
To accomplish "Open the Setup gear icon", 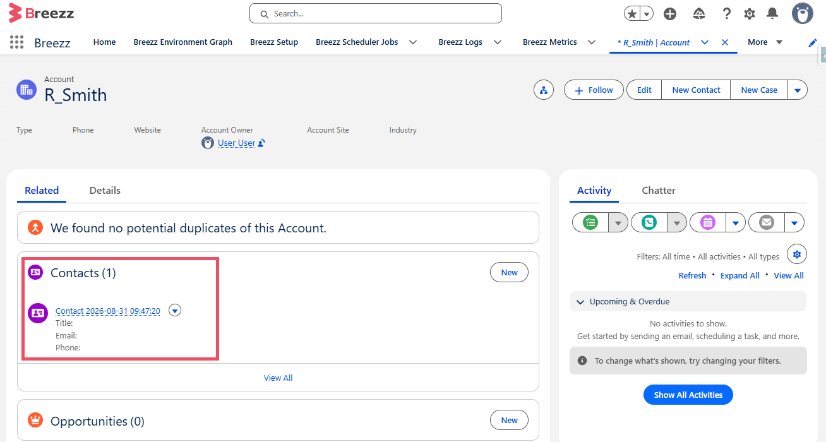I will pyautogui.click(x=750, y=14).
